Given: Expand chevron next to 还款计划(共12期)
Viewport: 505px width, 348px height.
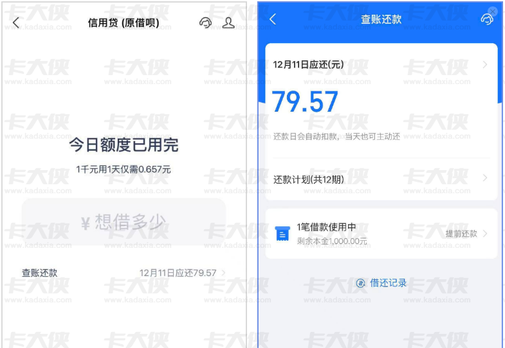Looking at the screenshot, I should [x=485, y=178].
